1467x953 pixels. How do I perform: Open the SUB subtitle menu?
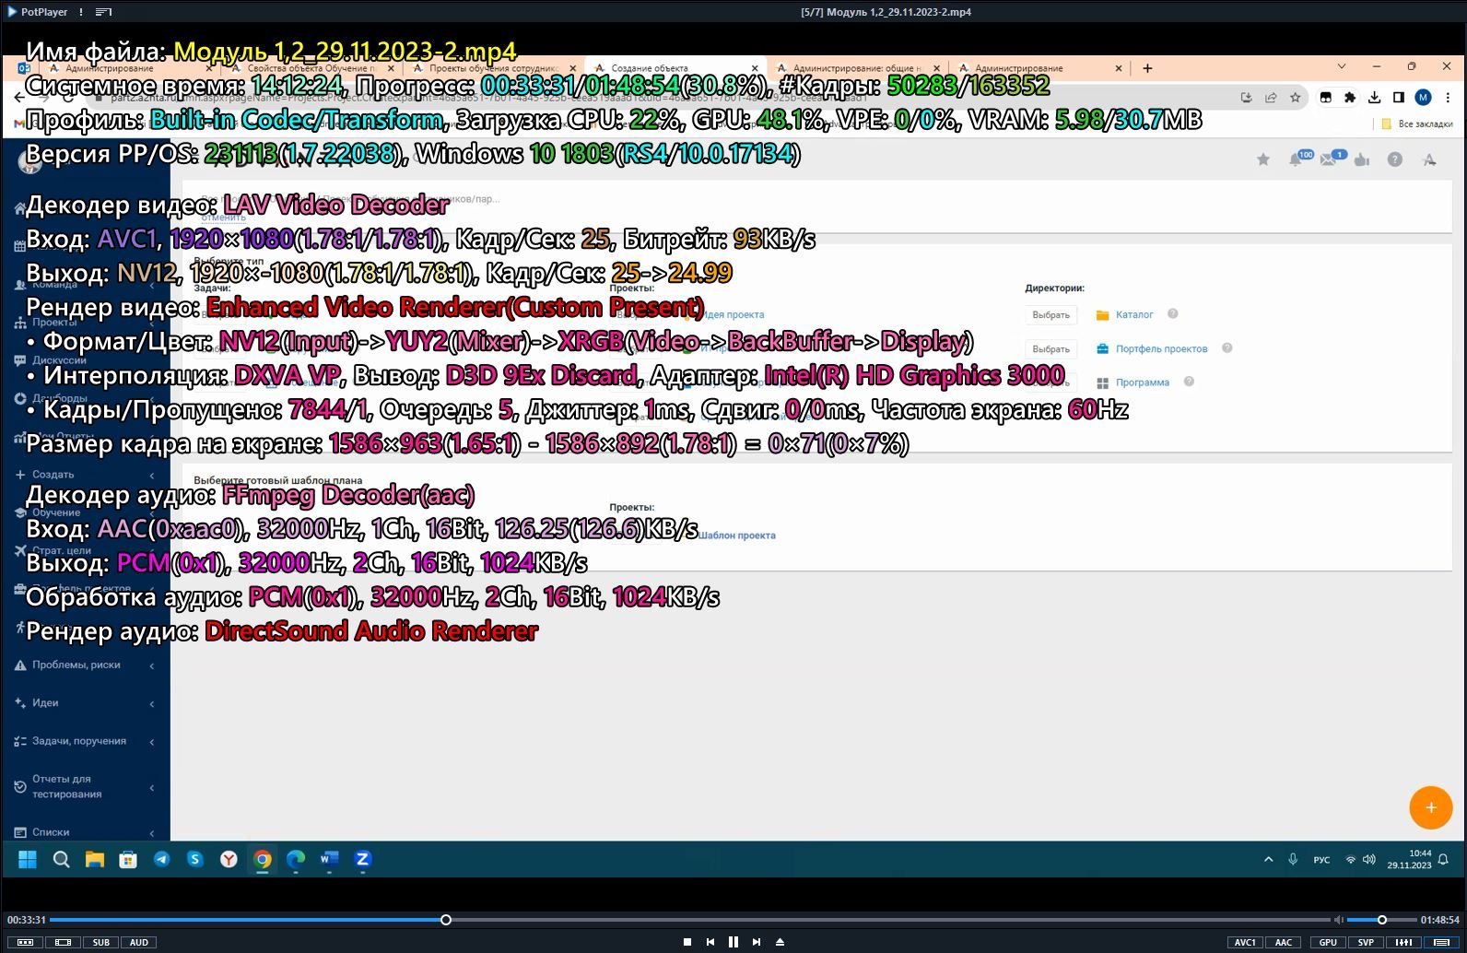[100, 942]
